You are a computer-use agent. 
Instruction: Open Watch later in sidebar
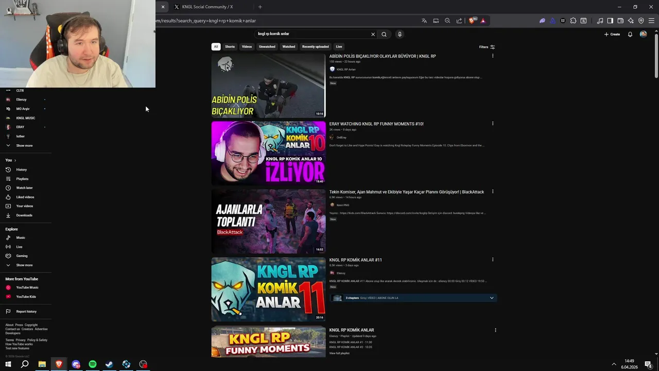point(24,188)
